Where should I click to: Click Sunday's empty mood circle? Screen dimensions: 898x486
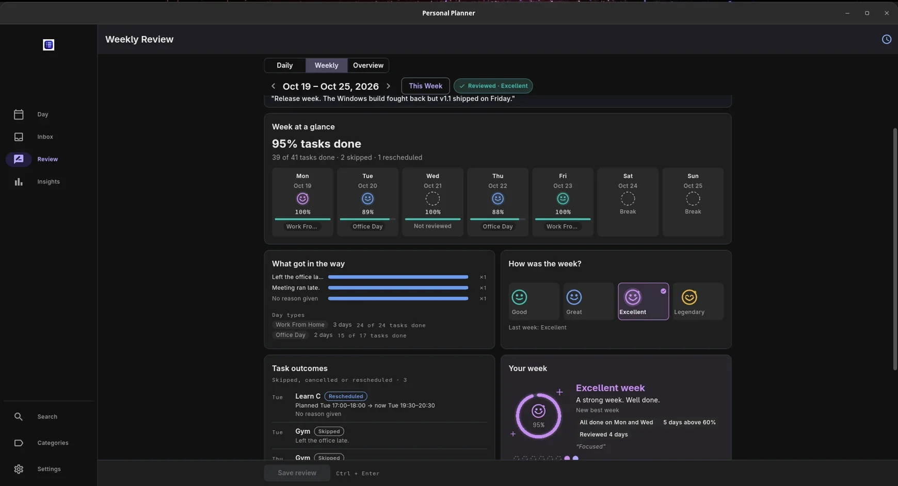pyautogui.click(x=693, y=199)
